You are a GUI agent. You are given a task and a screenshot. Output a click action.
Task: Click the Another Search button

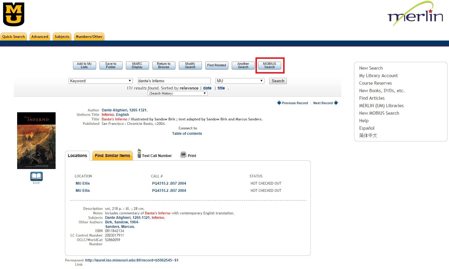coord(243,65)
